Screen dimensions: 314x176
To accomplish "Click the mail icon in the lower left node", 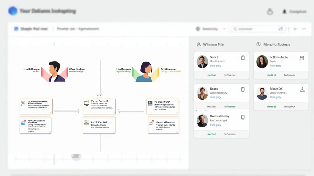I will pos(23,122).
